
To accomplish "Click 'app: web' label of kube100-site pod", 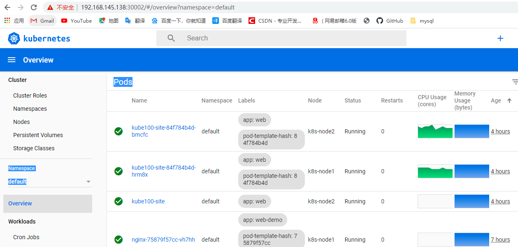I will [254, 201].
